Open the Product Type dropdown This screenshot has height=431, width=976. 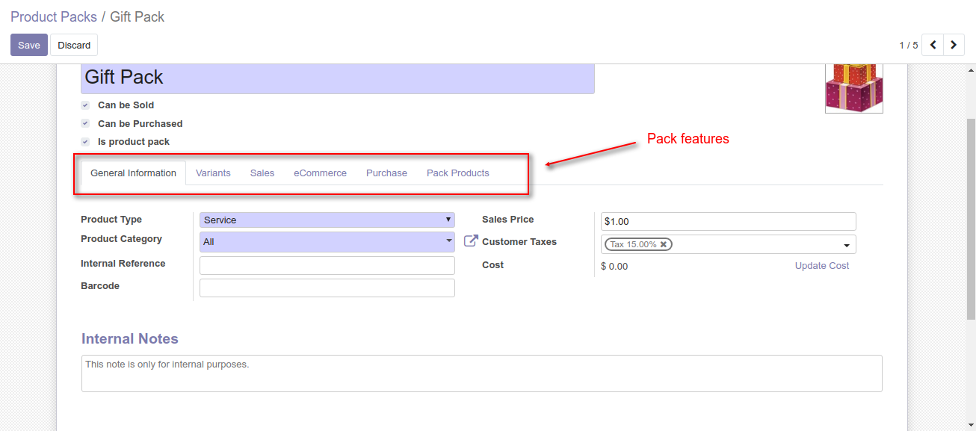click(x=327, y=220)
